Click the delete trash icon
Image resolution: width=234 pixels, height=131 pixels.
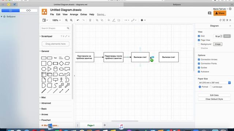point(90,20)
